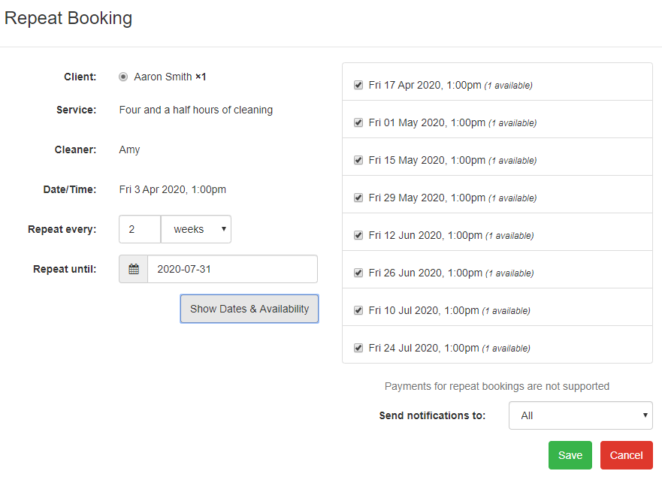Cancel the repeat booking
662x477 pixels.
coord(626,455)
